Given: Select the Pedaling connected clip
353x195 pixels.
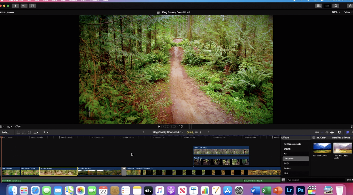Looking at the screenshot, I should point(221,161).
